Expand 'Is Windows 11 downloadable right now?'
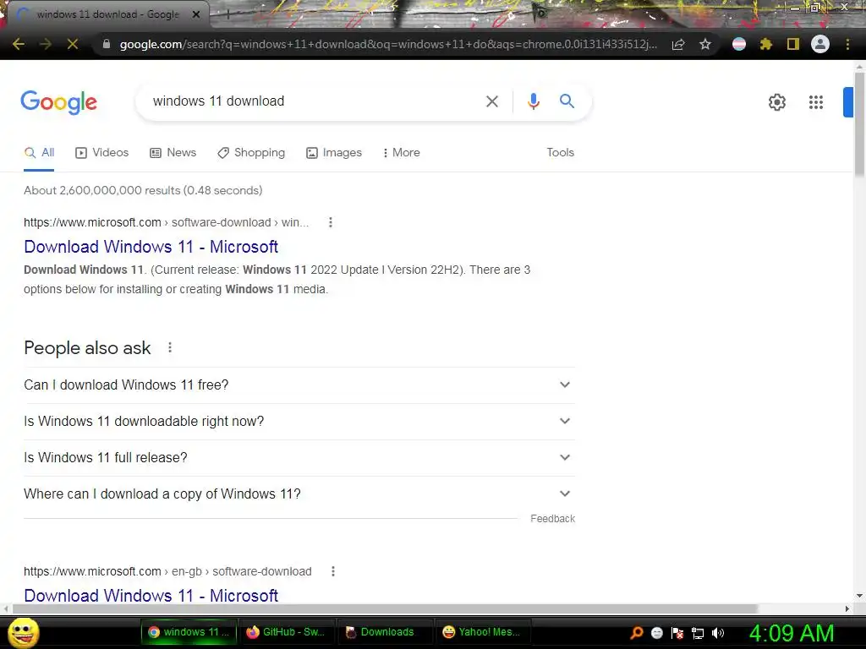866x649 pixels. click(x=299, y=421)
